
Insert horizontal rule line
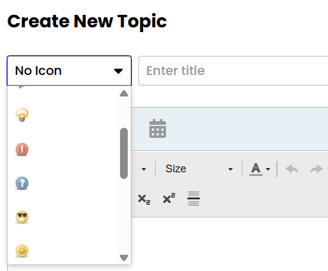(x=194, y=198)
